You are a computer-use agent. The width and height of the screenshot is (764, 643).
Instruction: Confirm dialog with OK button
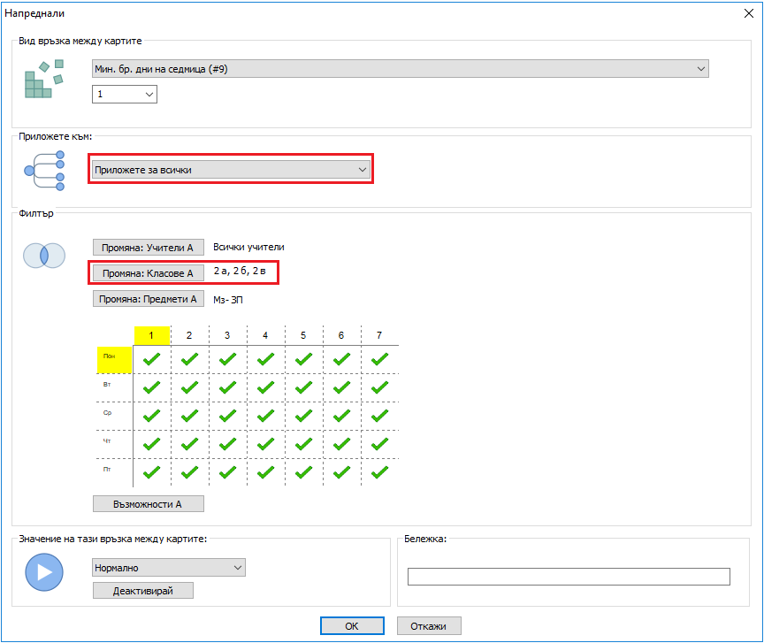352,626
